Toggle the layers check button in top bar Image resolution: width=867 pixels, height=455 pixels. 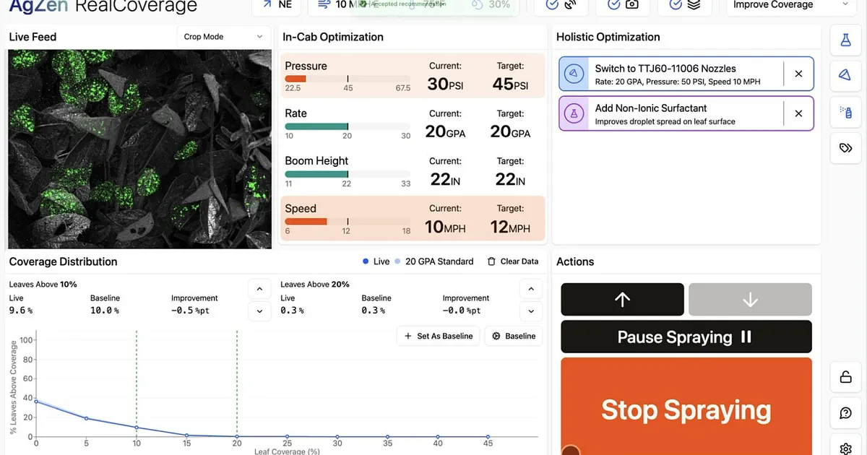click(684, 5)
